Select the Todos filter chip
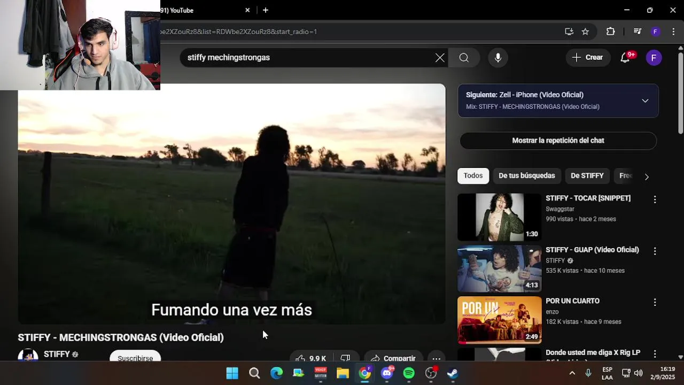Image resolution: width=684 pixels, height=385 pixels. [473, 176]
